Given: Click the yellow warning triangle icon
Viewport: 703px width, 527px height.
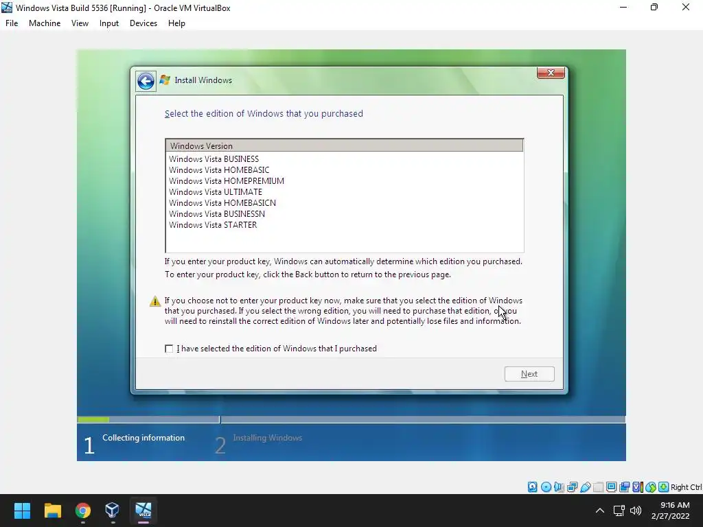Looking at the screenshot, I should coord(155,301).
